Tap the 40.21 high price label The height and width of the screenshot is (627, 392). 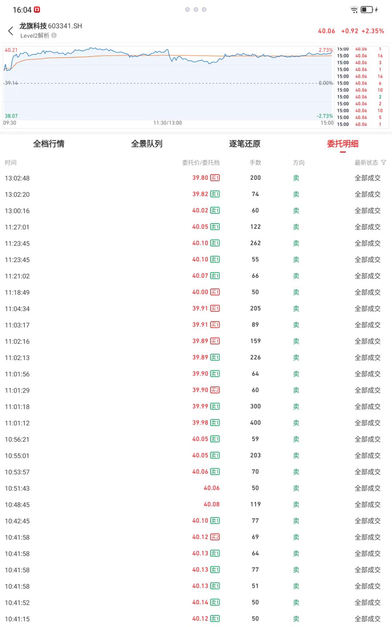click(x=11, y=50)
